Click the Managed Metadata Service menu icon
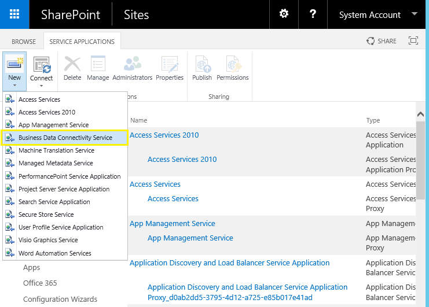This screenshot has width=429, height=307. [10, 162]
